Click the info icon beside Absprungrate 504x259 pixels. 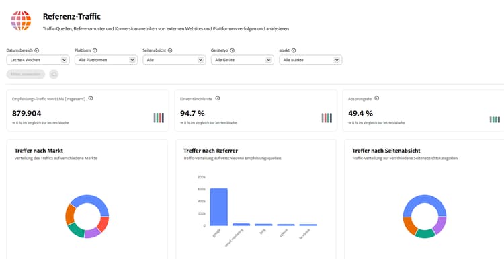[377, 98]
